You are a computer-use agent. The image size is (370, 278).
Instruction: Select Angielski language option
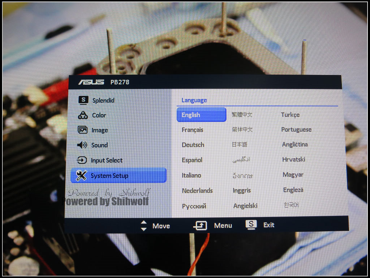tap(245, 206)
